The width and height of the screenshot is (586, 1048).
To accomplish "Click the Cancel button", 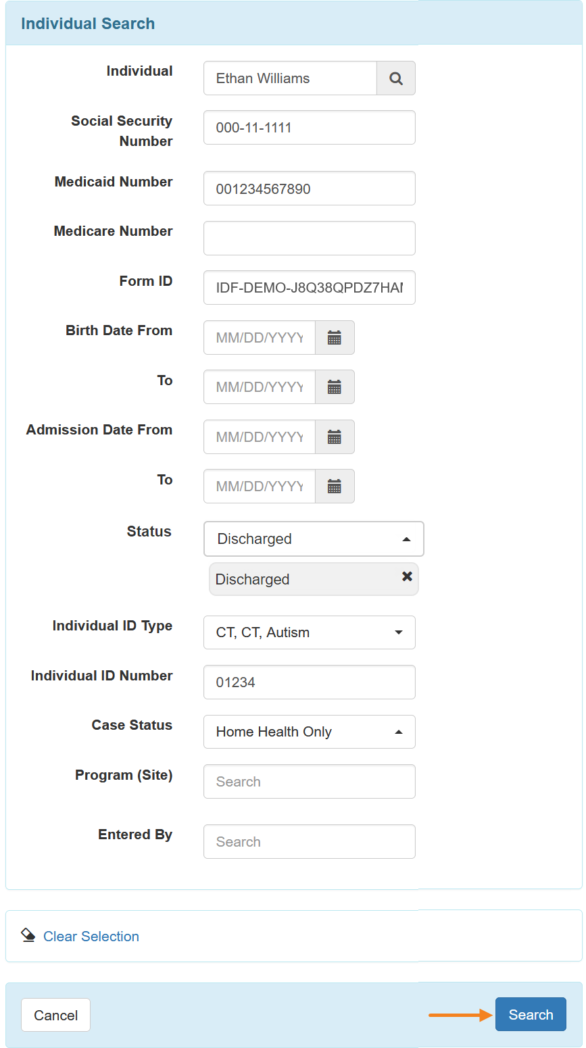I will pyautogui.click(x=55, y=1015).
